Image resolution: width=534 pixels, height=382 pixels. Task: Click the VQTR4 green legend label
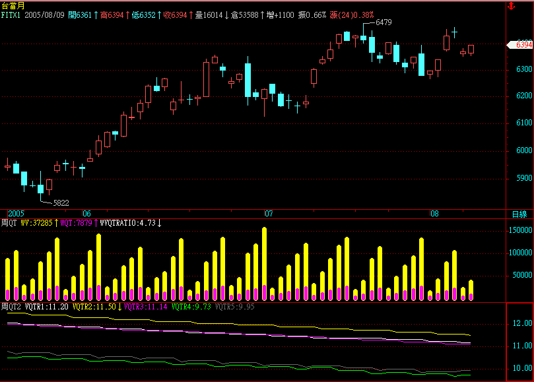(x=191, y=307)
